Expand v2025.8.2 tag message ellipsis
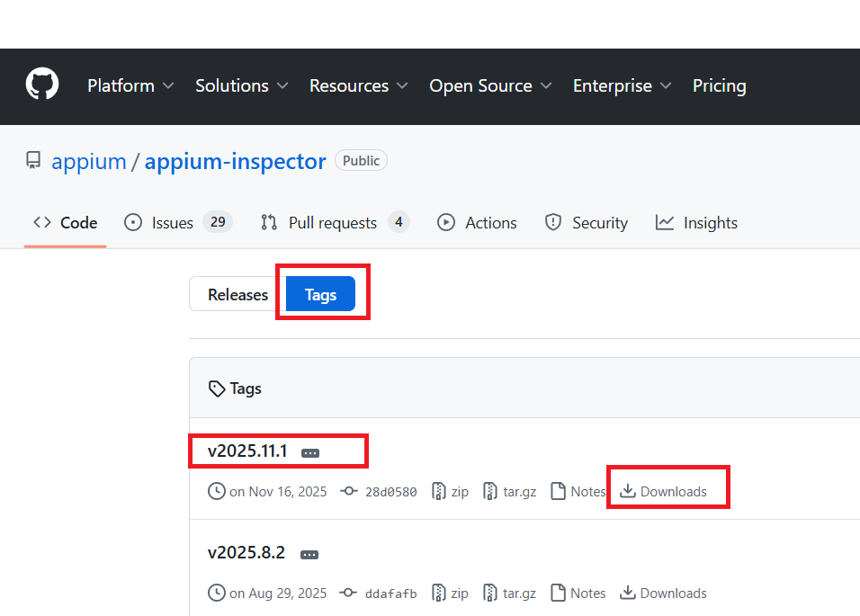 (x=309, y=555)
